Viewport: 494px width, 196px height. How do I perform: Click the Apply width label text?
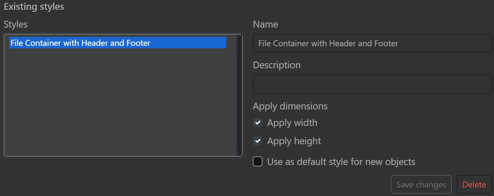[292, 123]
